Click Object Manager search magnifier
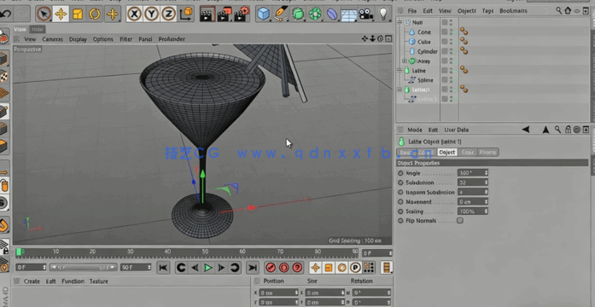 [559, 10]
